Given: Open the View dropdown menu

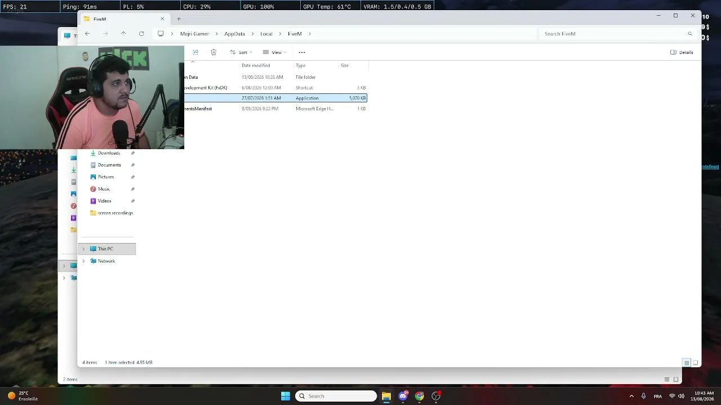Looking at the screenshot, I should pos(274,52).
